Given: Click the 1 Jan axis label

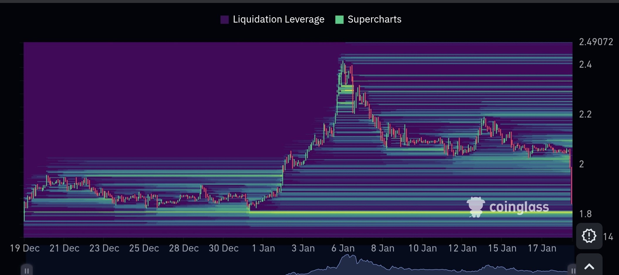Looking at the screenshot, I should tap(263, 248).
